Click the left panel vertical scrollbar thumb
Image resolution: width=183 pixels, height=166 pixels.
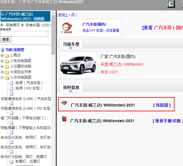point(53,35)
